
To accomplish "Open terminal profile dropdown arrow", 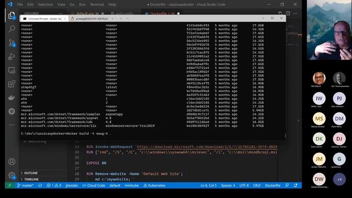I will click(x=128, y=19).
